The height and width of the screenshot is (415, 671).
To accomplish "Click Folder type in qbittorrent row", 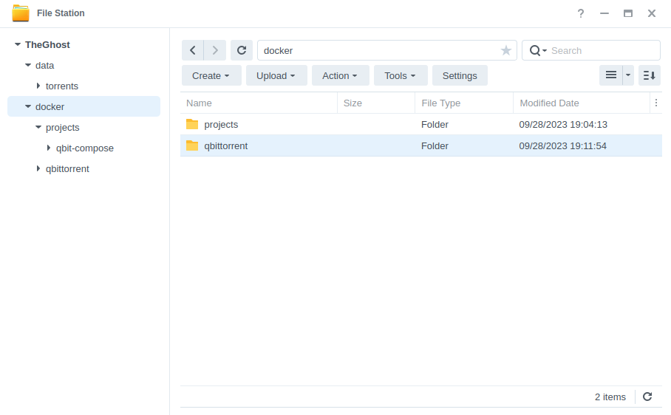I will pos(435,145).
